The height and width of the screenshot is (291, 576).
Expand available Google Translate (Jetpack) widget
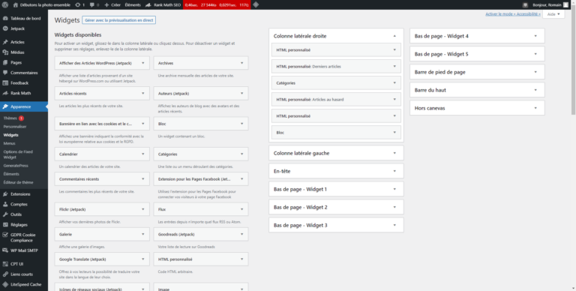[x=143, y=259]
